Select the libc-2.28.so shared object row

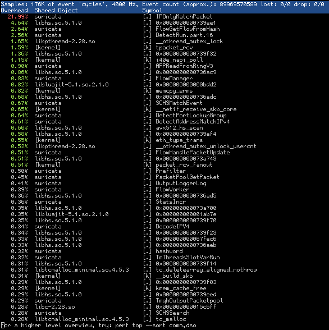click(x=164, y=306)
